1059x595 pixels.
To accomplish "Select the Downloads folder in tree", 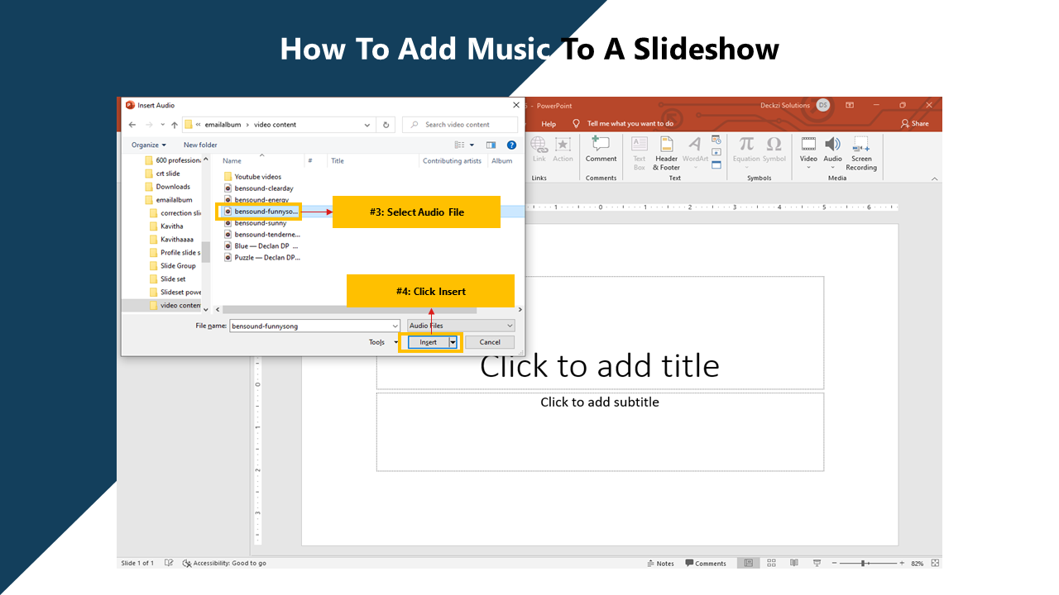I will pos(173,187).
